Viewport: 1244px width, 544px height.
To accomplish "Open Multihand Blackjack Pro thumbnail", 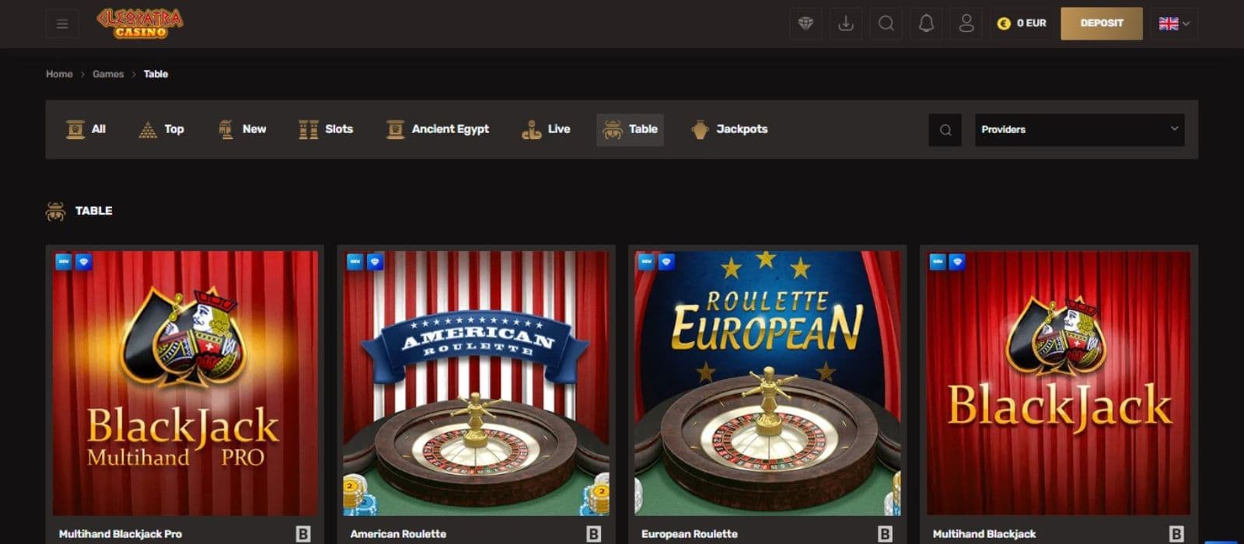I will coord(185,383).
